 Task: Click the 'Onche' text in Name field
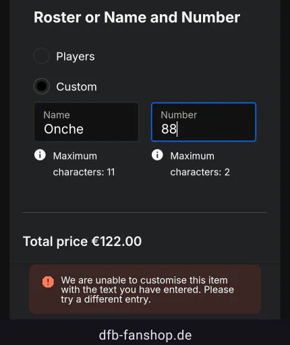64,129
